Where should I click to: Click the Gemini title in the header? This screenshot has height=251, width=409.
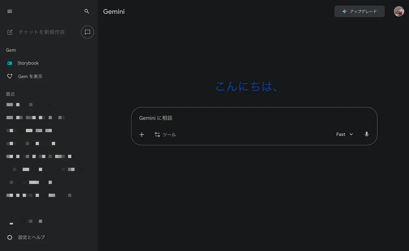tap(113, 11)
